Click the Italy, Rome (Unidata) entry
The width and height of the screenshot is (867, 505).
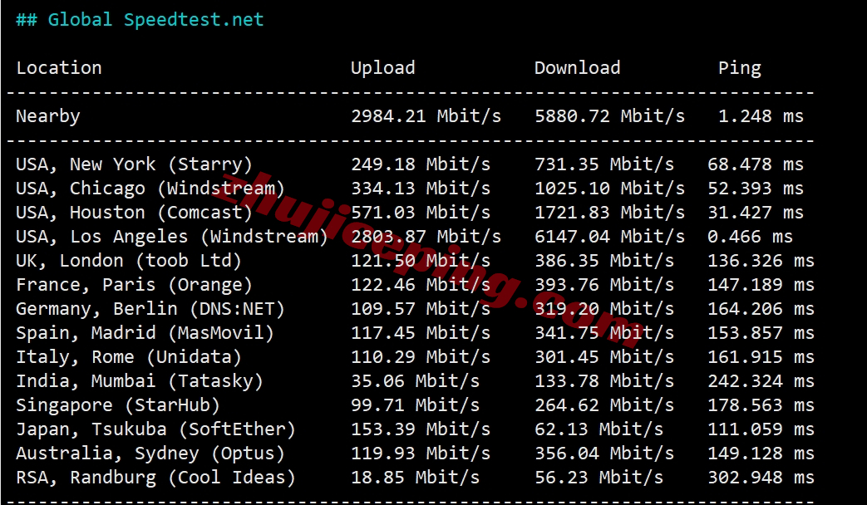129,357
